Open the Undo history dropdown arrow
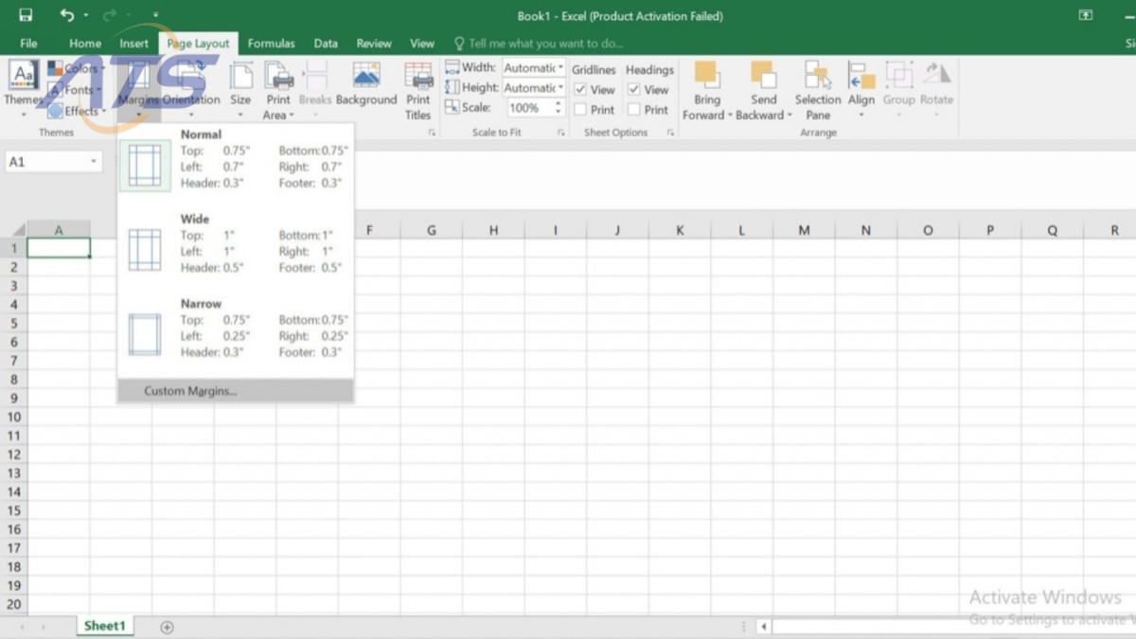Screen dimensions: 1136x639 86,16
